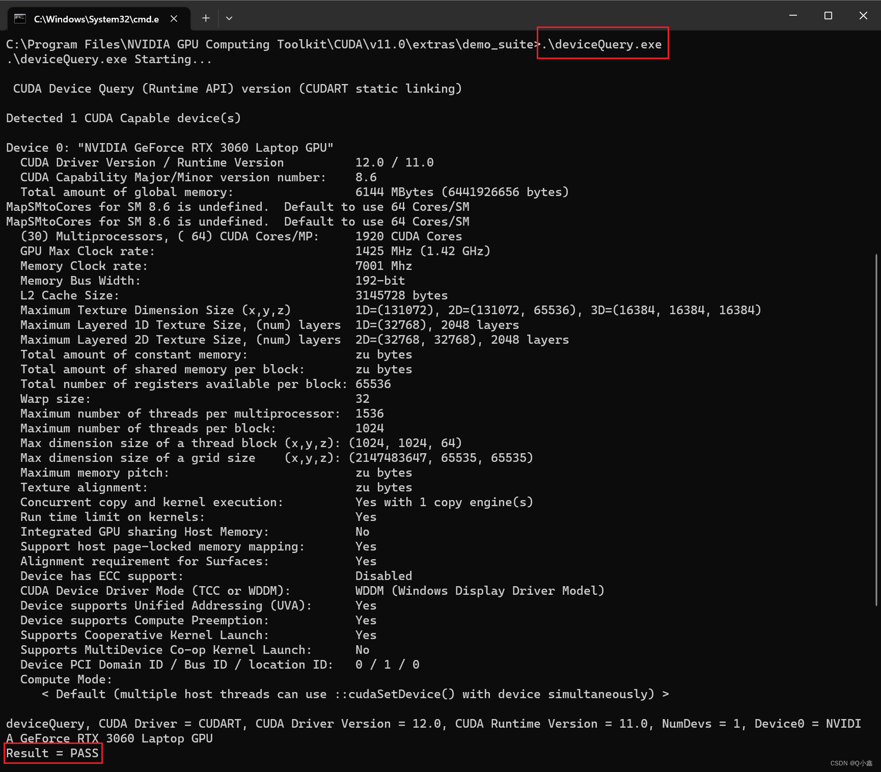This screenshot has height=772, width=881.
Task: Click the NVIDIA GeForce RTX 3060 device name
Action: (x=204, y=147)
